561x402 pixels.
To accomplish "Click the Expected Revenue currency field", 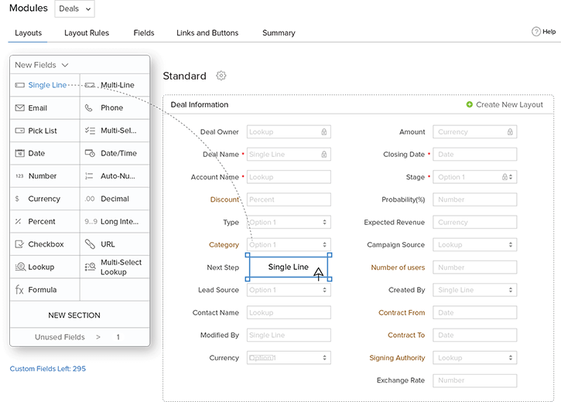I will 475,223.
